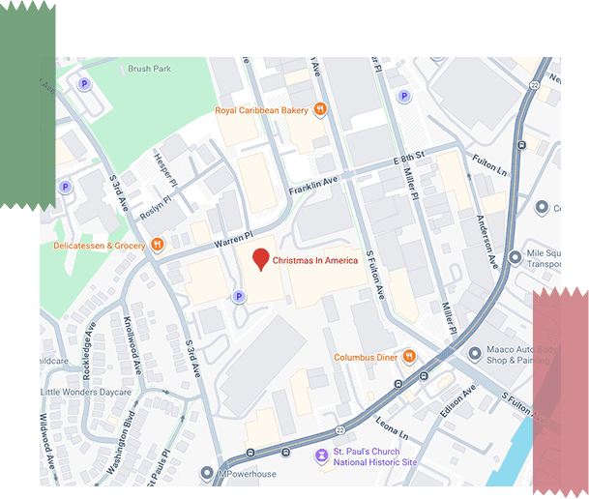Viewport: 589px width, 499px height.
Task: Select the parking icon below Warren Pl
Action: point(239,297)
